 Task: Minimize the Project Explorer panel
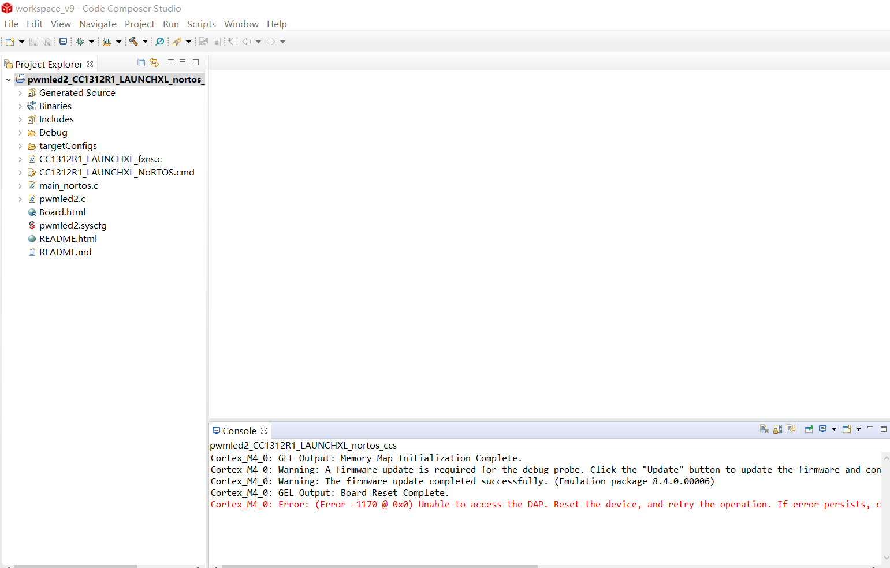(x=182, y=61)
